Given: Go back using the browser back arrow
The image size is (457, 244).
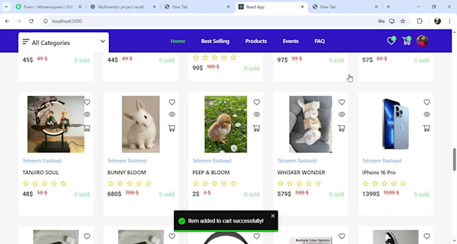Looking at the screenshot, I should 7,21.
